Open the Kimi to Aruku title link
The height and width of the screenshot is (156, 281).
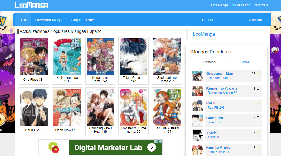(x=218, y=148)
